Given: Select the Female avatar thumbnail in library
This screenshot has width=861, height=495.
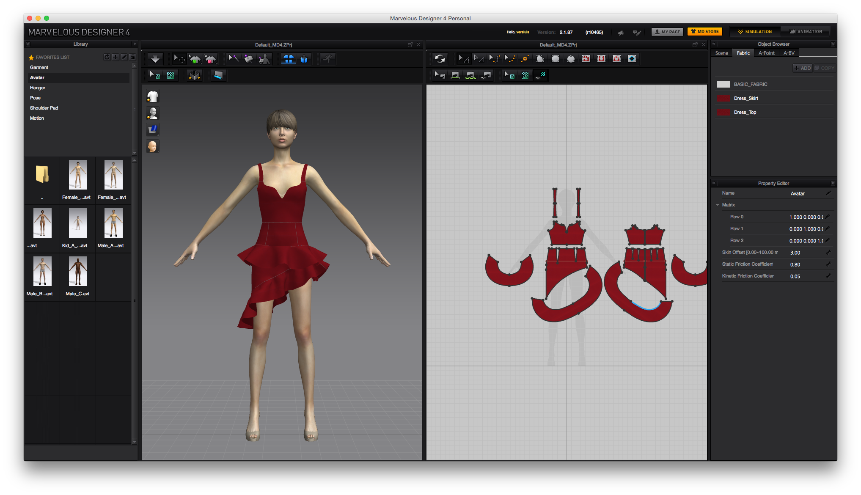Looking at the screenshot, I should pos(78,176).
